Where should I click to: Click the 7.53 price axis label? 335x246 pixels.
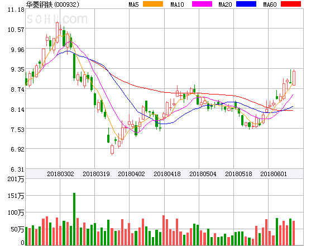coord(17,130)
